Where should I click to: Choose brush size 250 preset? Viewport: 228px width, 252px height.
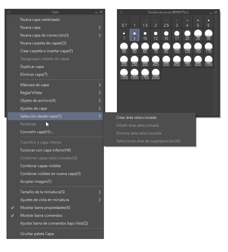click(x=135, y=61)
